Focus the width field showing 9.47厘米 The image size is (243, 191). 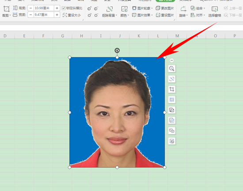coord(44,15)
